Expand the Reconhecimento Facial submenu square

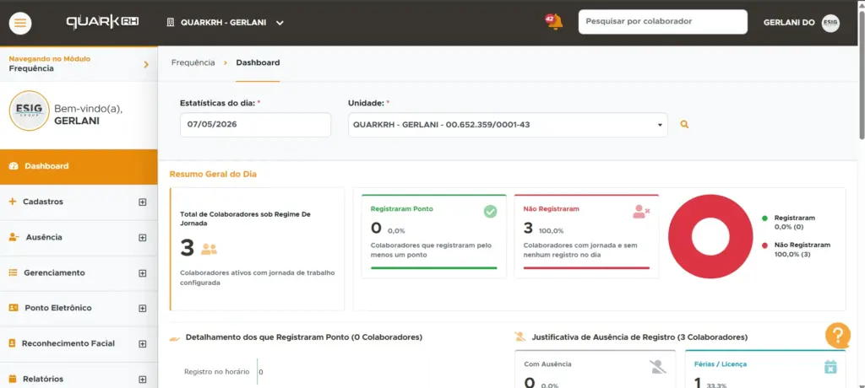142,344
